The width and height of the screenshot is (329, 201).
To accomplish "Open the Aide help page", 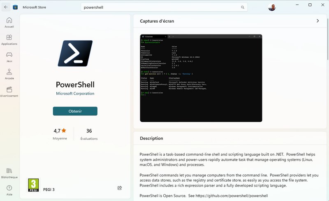I will (9, 190).
